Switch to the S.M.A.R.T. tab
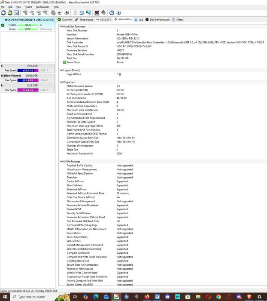Screen dimensions: 267x301 click(104, 20)
